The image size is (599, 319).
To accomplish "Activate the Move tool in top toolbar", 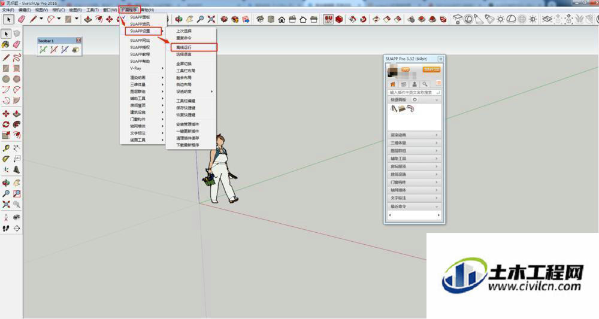I will tap(109, 19).
